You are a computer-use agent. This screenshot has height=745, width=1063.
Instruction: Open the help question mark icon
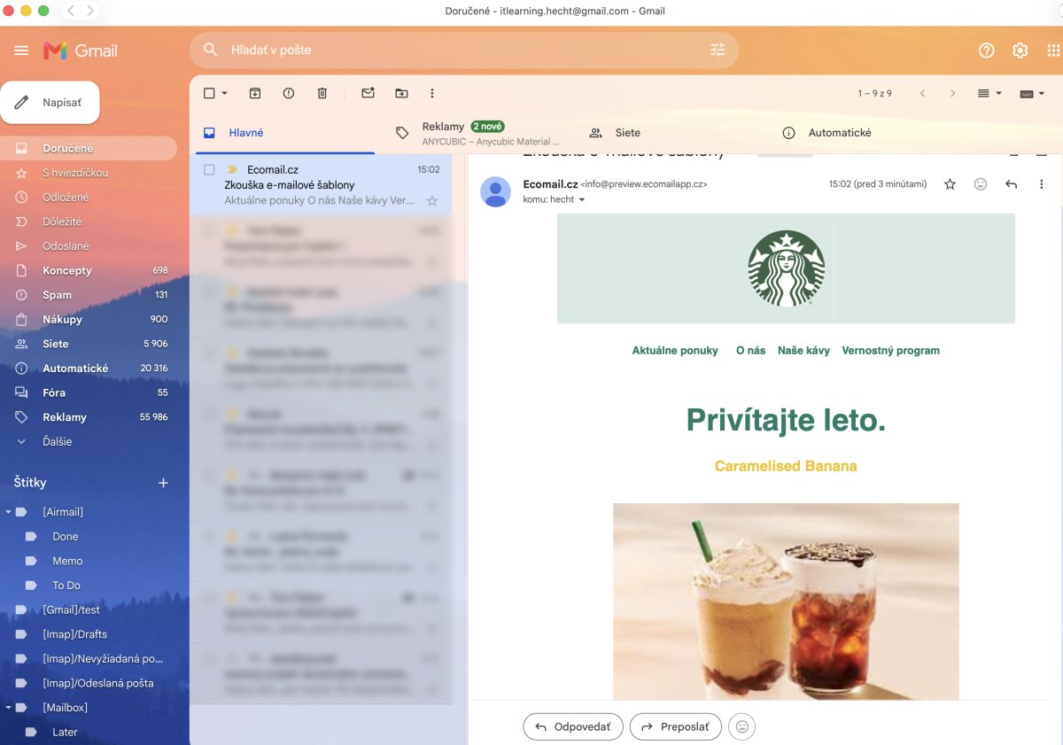point(986,50)
